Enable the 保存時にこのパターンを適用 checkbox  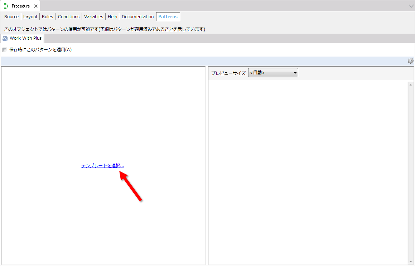(x=5, y=50)
